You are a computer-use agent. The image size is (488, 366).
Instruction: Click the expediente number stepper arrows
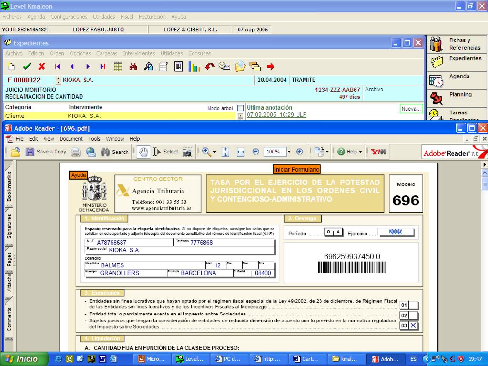(x=58, y=80)
